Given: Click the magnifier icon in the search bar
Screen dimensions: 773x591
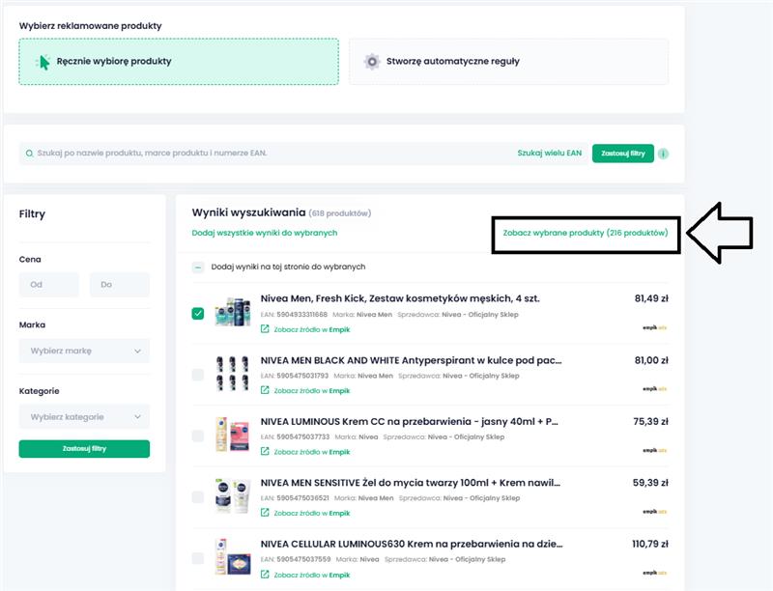Looking at the screenshot, I should [x=29, y=154].
